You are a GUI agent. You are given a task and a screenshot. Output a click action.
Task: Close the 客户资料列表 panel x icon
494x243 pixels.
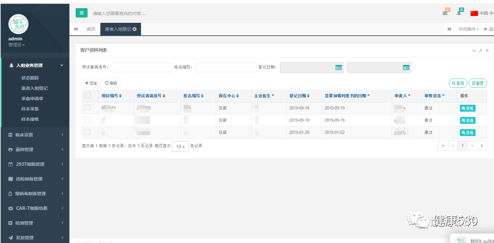click(x=487, y=51)
